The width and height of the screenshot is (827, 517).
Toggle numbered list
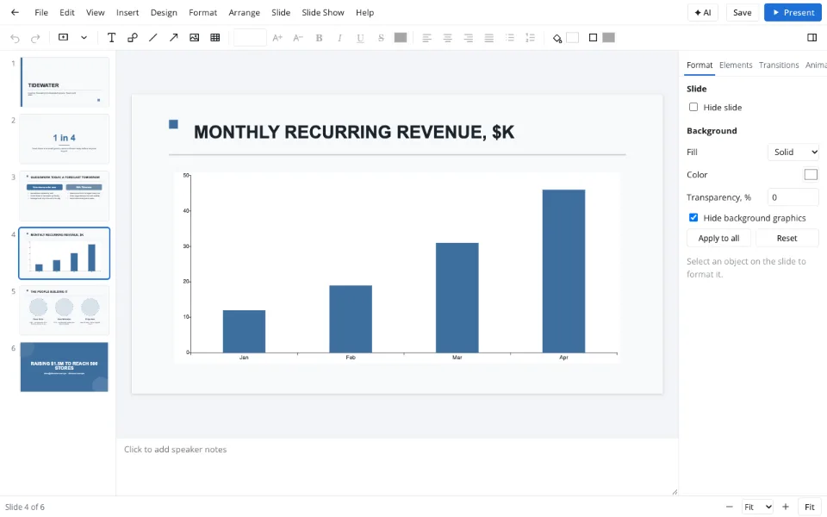pos(530,37)
